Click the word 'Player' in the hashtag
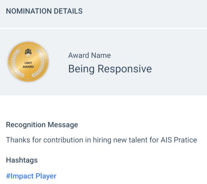 click(46, 176)
